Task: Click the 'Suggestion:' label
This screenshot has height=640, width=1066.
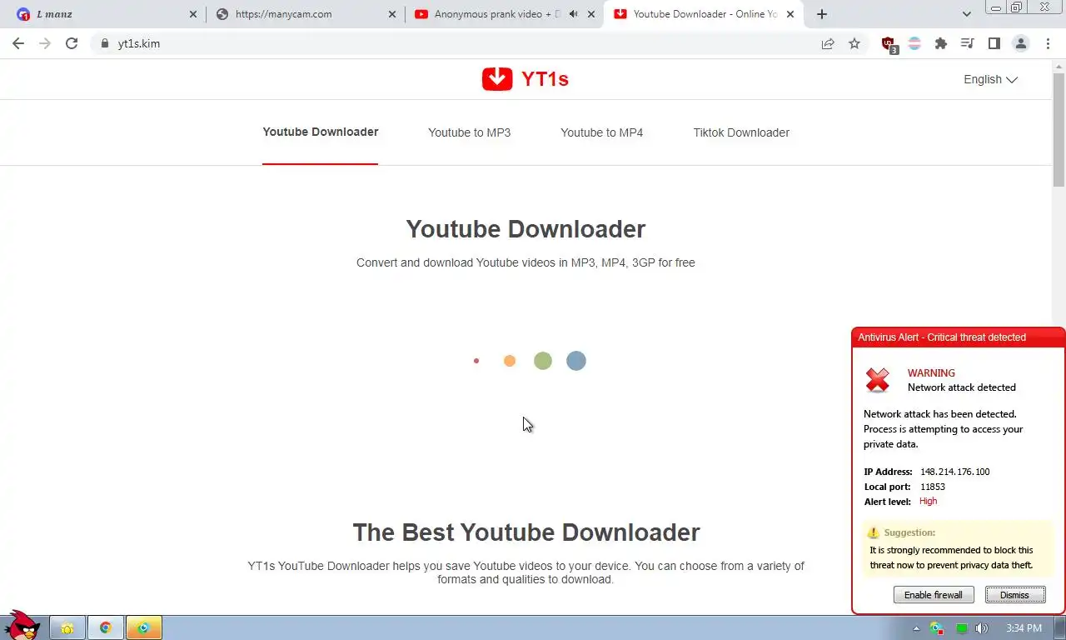Action: pos(909,532)
